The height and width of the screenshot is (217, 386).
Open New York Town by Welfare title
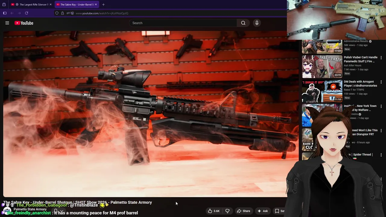click(360, 108)
